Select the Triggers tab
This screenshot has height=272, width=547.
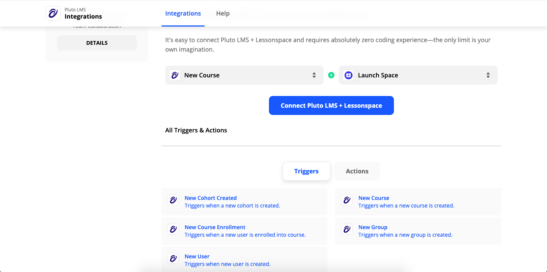(x=307, y=171)
